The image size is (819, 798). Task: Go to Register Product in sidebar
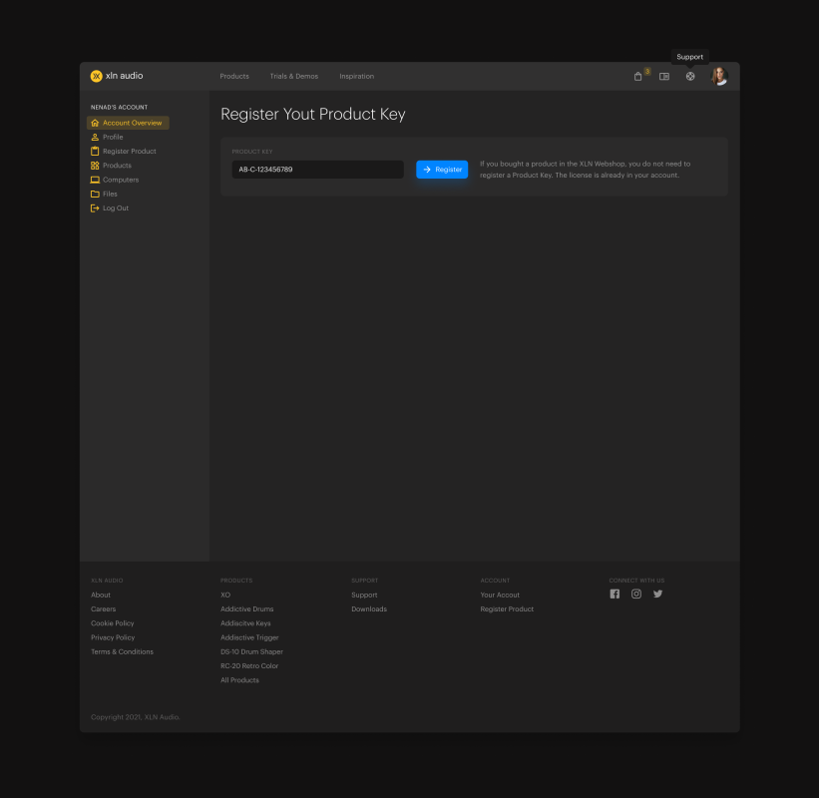[129, 152]
